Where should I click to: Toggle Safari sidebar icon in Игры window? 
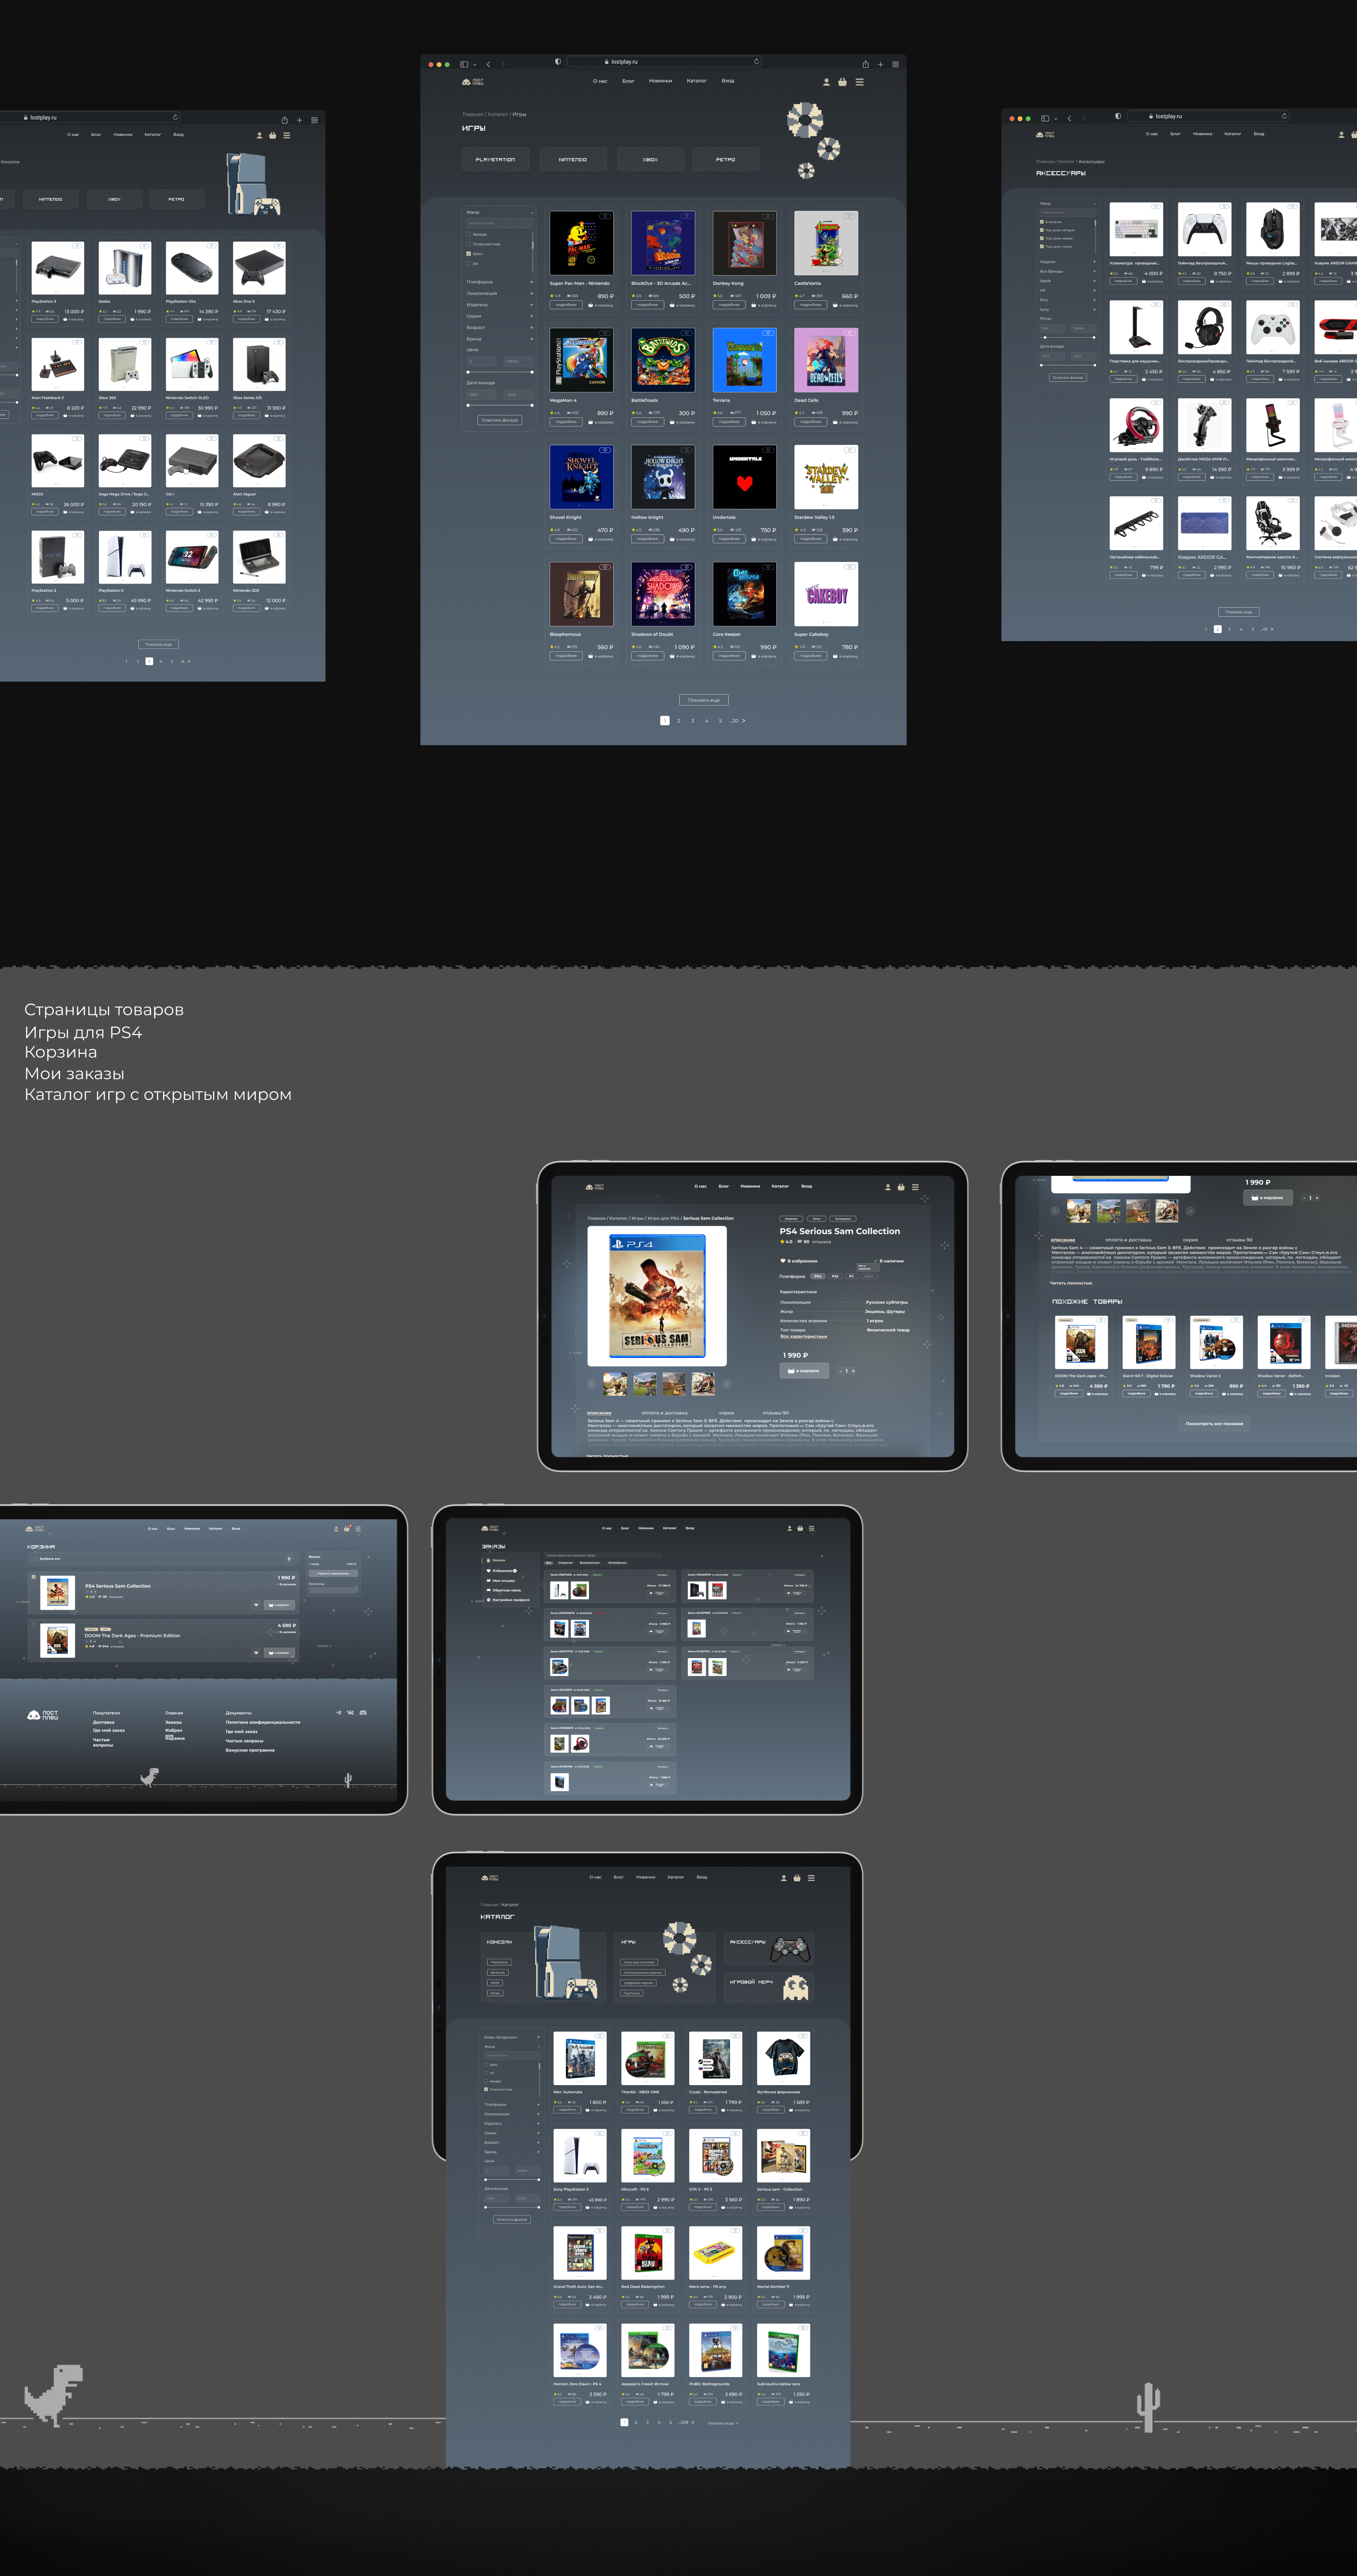[464, 64]
